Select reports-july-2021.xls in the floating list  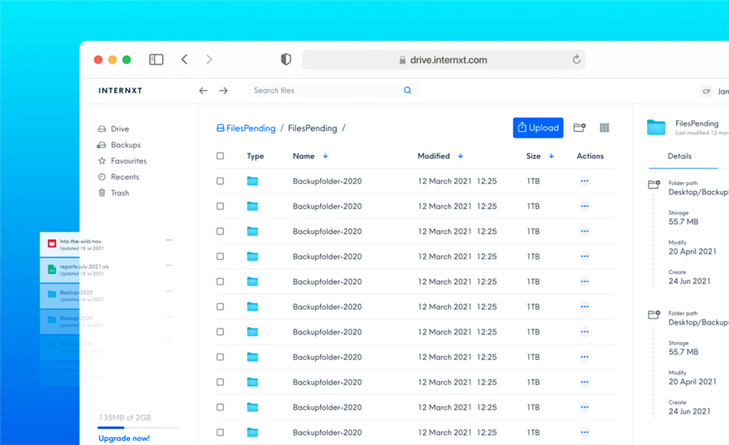[x=84, y=266]
